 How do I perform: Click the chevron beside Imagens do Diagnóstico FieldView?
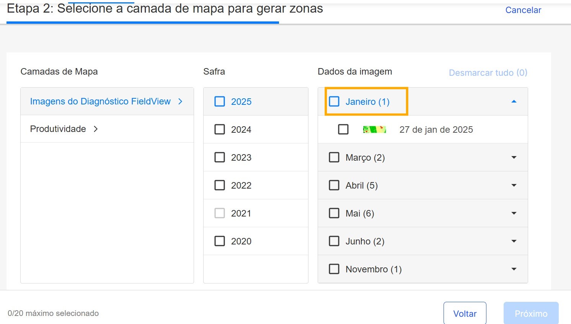[180, 101]
